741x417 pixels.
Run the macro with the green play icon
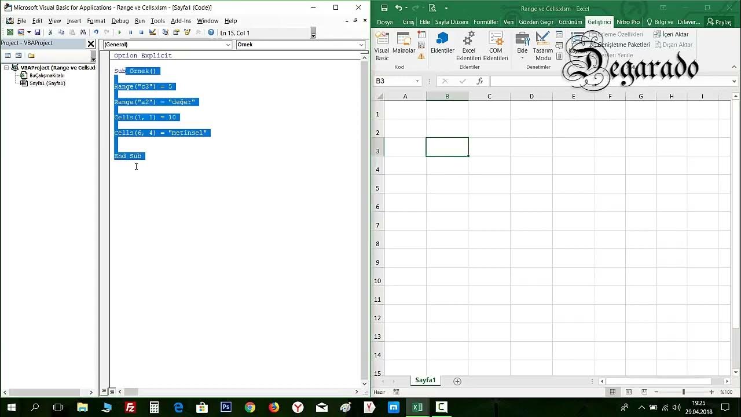[x=119, y=32]
